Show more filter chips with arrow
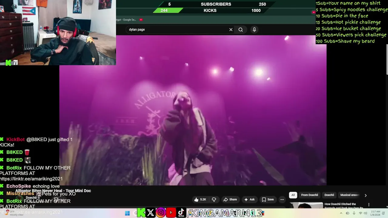 point(366,195)
